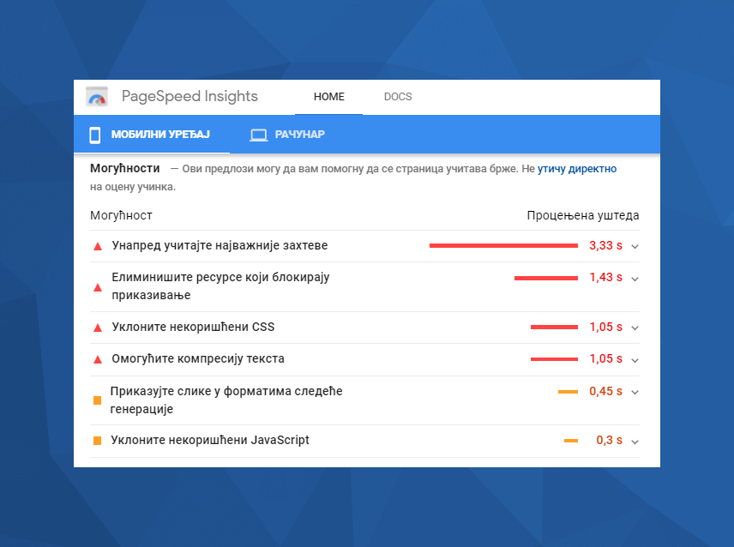Click the laptop computer icon
734x547 pixels.
coord(258,135)
